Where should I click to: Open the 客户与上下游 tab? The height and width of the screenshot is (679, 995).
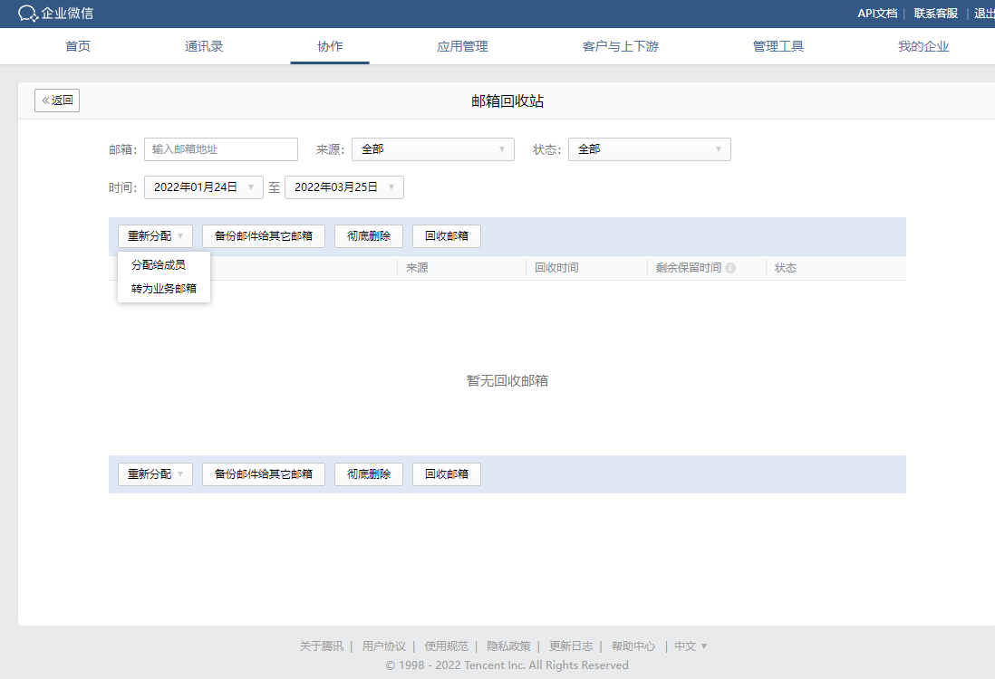[x=620, y=46]
